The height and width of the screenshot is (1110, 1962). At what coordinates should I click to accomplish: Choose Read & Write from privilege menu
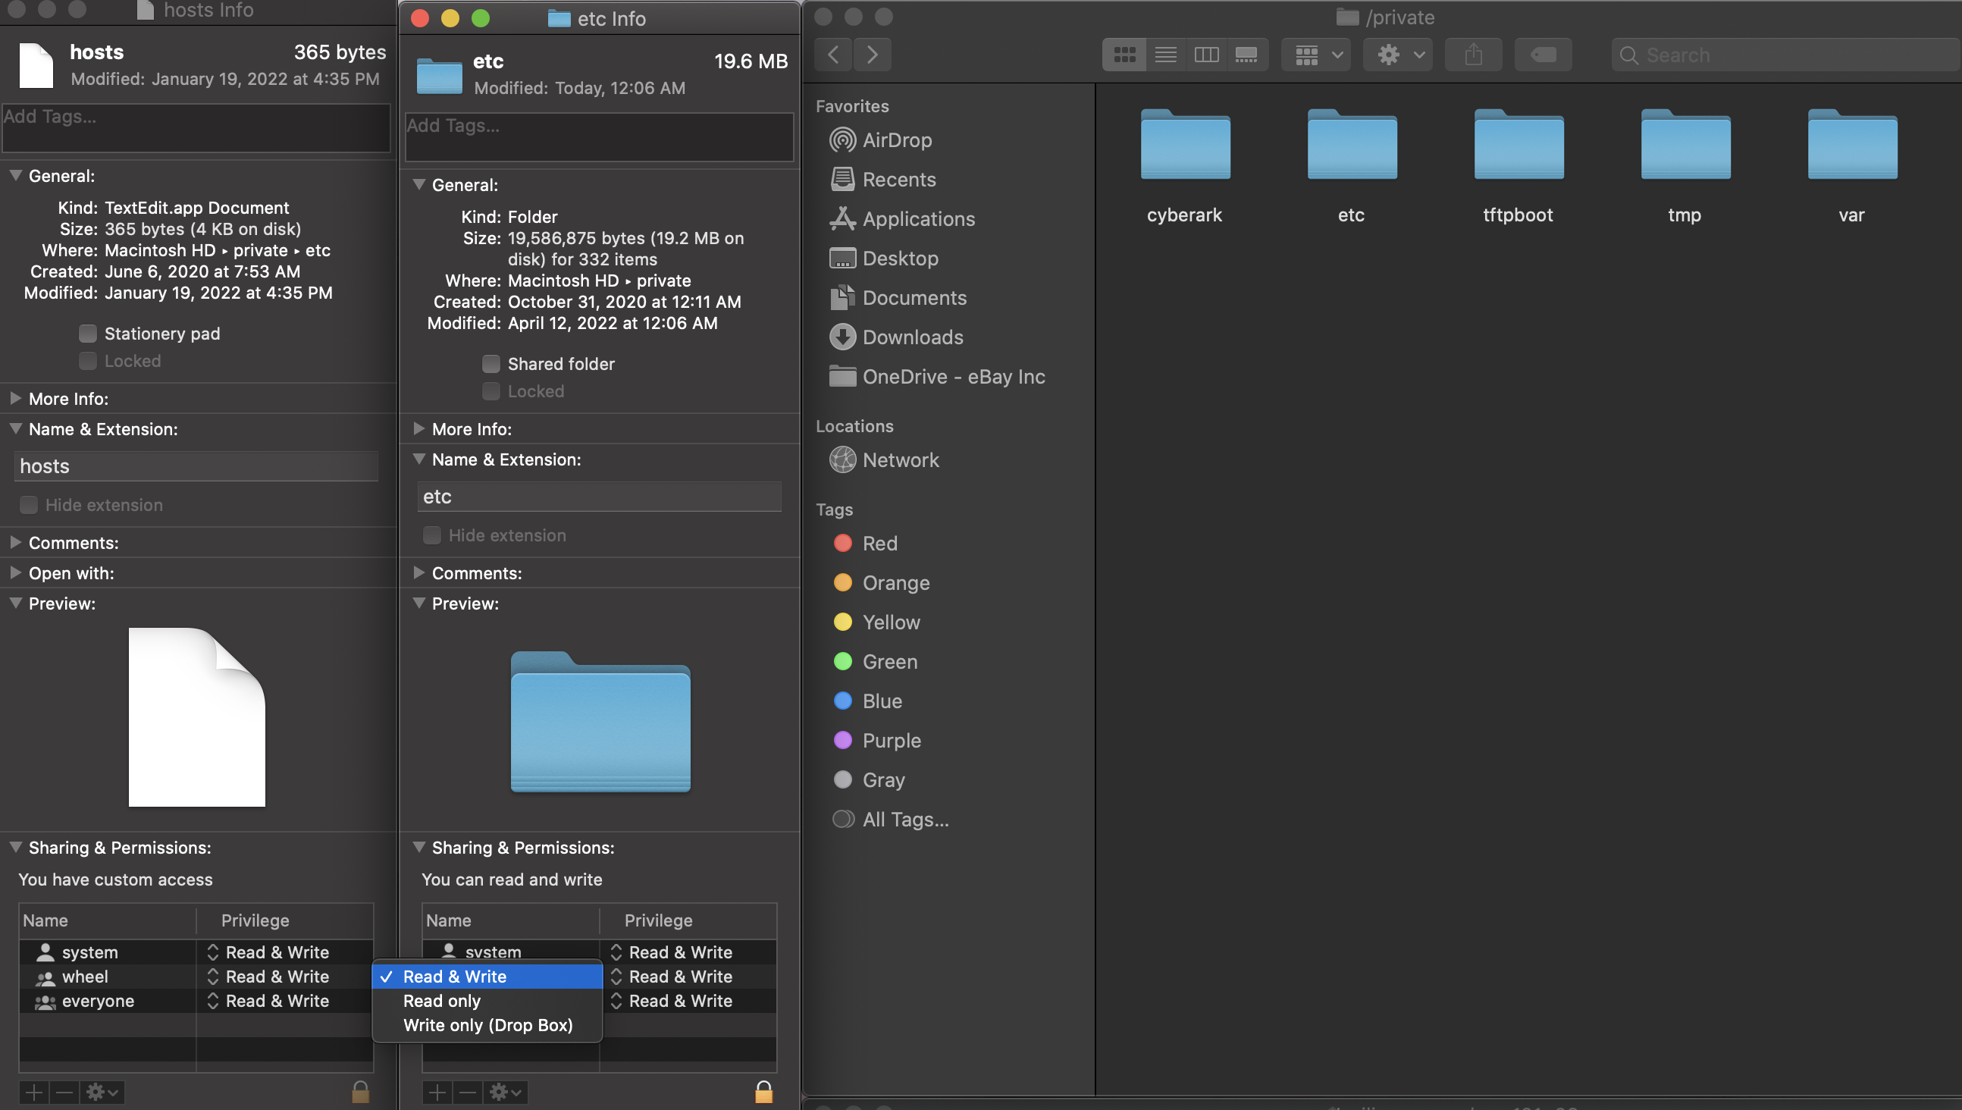(x=487, y=977)
